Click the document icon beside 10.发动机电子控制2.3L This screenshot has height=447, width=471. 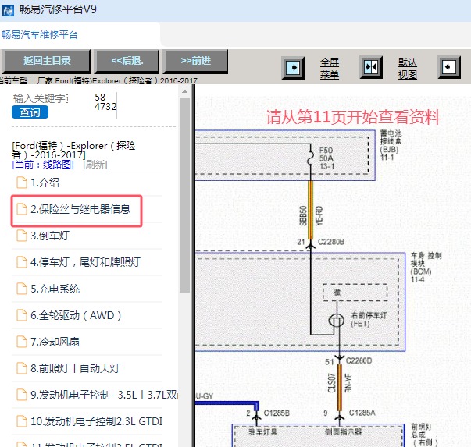[x=22, y=421]
